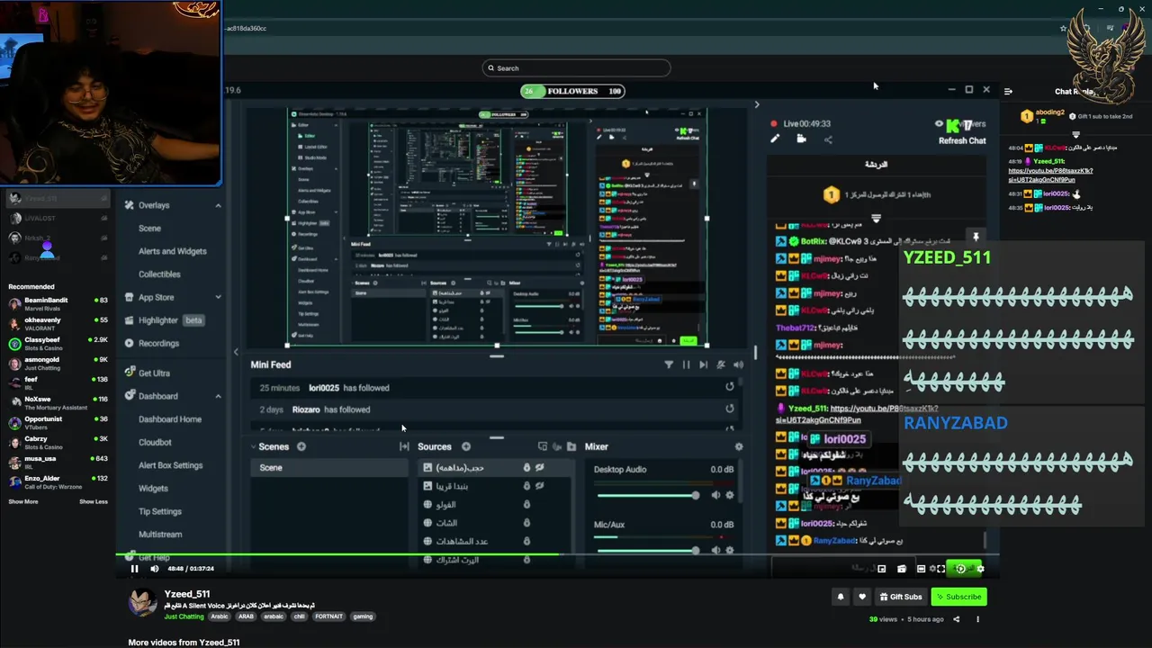Screen dimensions: 1152x648
Task: Collapse the Dashboard section
Action: tap(218, 396)
